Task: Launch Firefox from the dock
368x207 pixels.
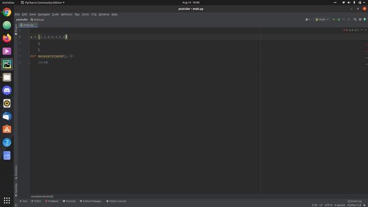Action: click(x=7, y=38)
